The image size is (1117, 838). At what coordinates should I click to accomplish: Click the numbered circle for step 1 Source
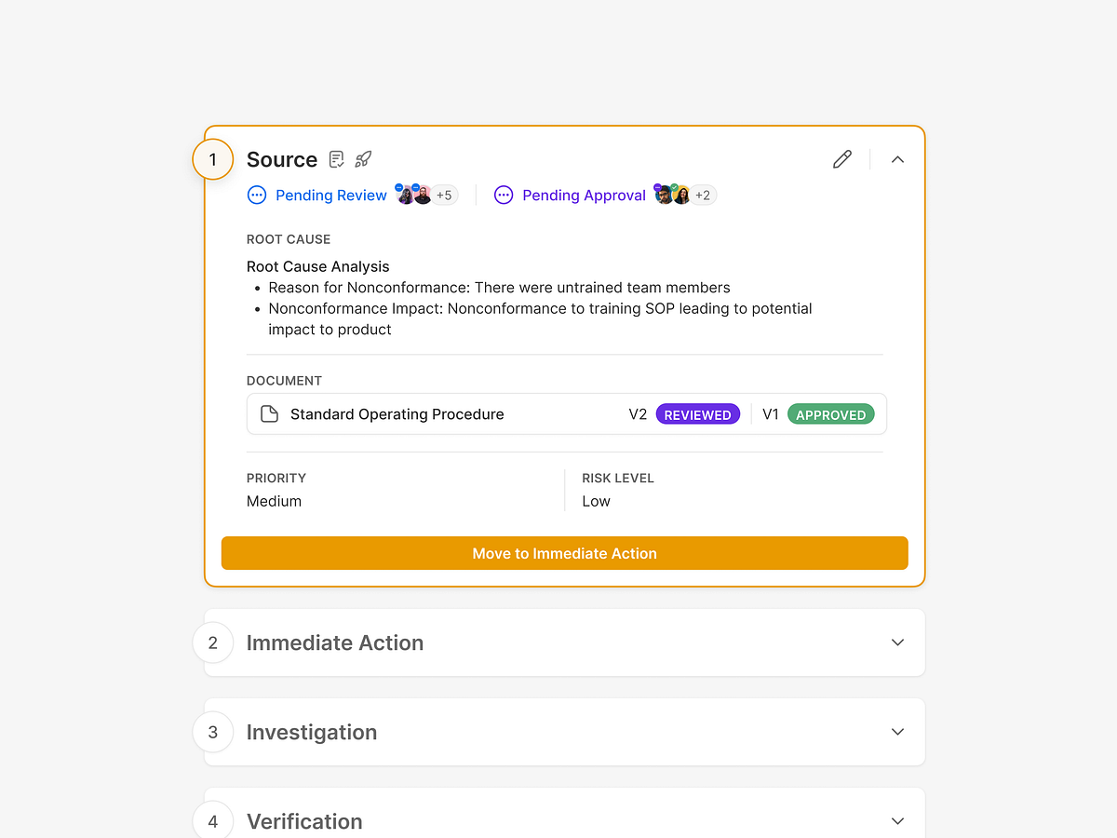pos(212,159)
